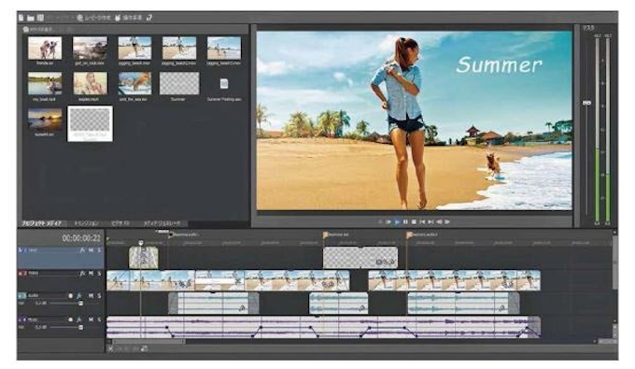This screenshot has width=635, height=369.
Task: Open track FX on the Video track
Action: (x=82, y=274)
